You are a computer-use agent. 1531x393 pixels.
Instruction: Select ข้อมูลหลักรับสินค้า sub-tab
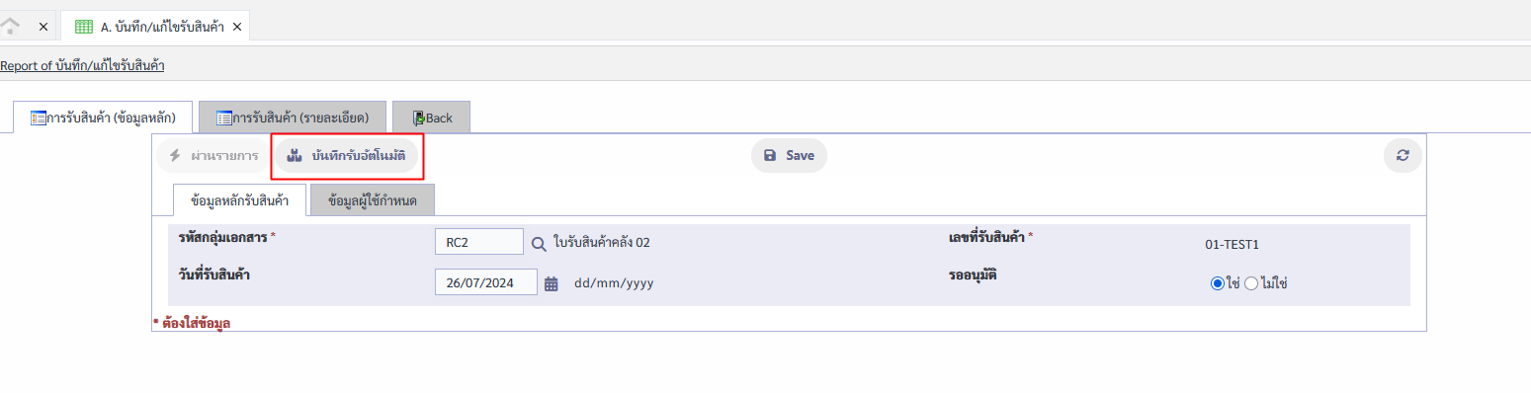pos(240,200)
